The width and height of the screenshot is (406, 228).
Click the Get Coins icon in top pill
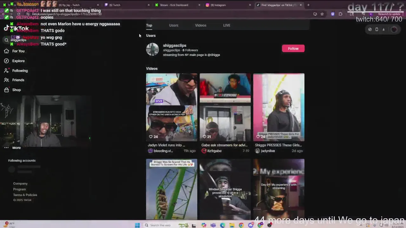[x=370, y=29]
